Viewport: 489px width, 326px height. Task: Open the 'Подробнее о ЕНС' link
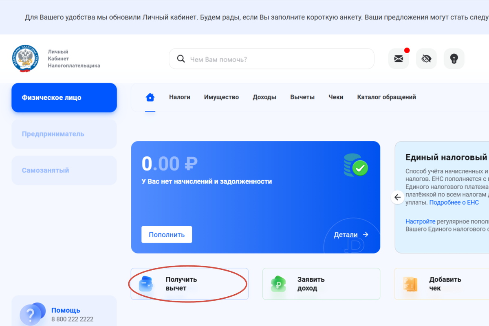(x=454, y=202)
